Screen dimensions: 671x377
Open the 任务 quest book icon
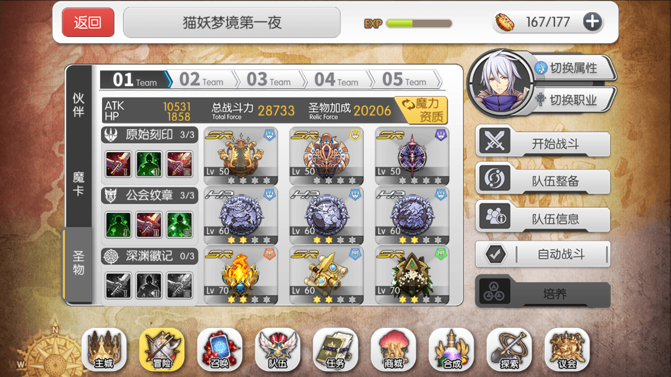(335, 349)
